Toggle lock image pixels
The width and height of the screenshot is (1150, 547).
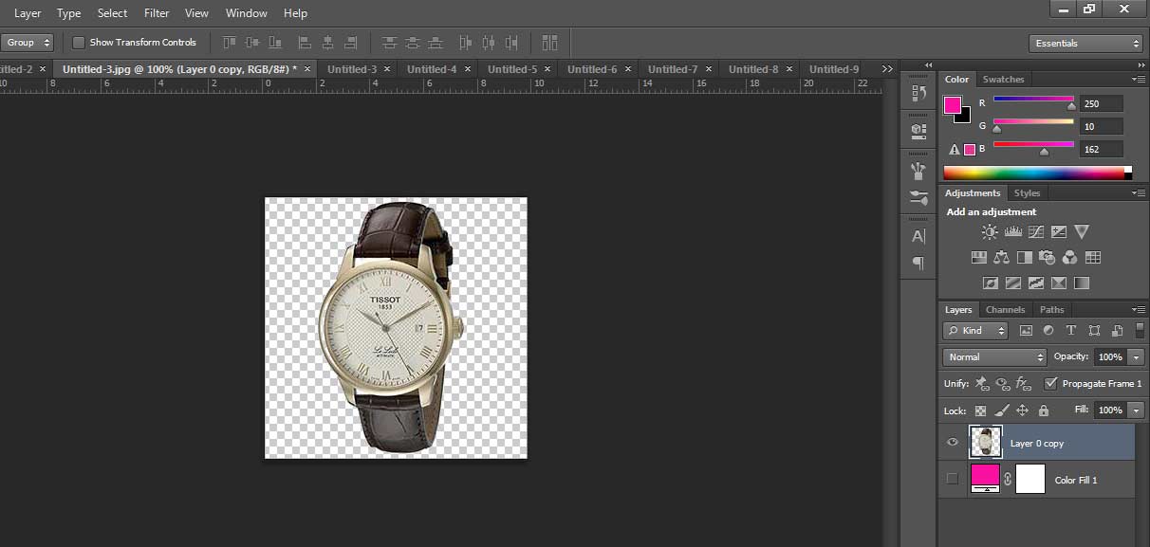click(x=1002, y=410)
